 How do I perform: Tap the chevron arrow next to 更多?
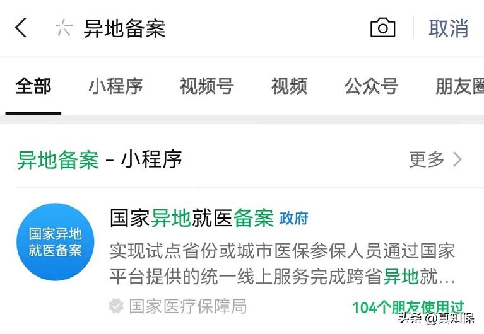457,159
